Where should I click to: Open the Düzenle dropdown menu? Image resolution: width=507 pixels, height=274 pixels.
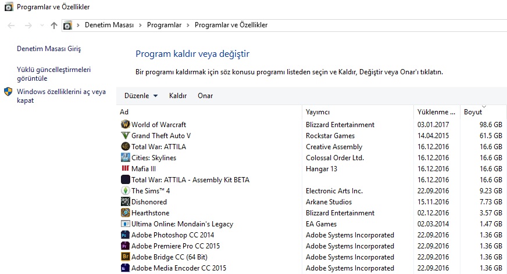click(x=141, y=96)
